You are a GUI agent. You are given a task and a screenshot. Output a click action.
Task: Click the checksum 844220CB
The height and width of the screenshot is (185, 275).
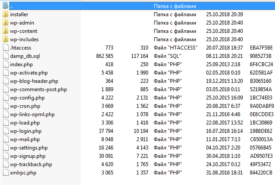pyautogui.click(x=261, y=173)
